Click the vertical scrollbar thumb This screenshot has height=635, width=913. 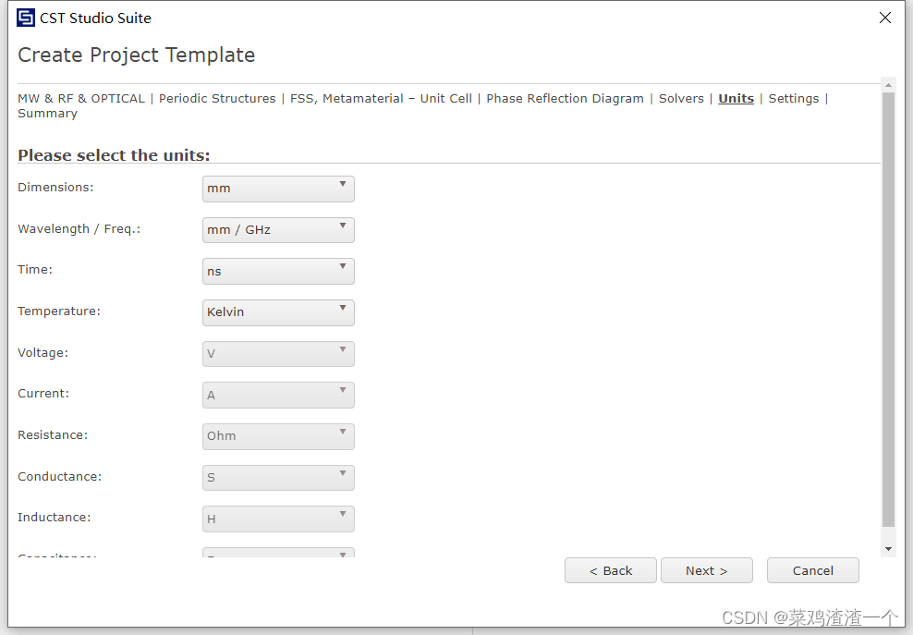(x=888, y=310)
